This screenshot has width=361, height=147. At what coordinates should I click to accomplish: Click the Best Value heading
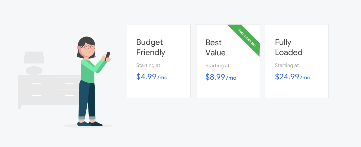tap(215, 48)
